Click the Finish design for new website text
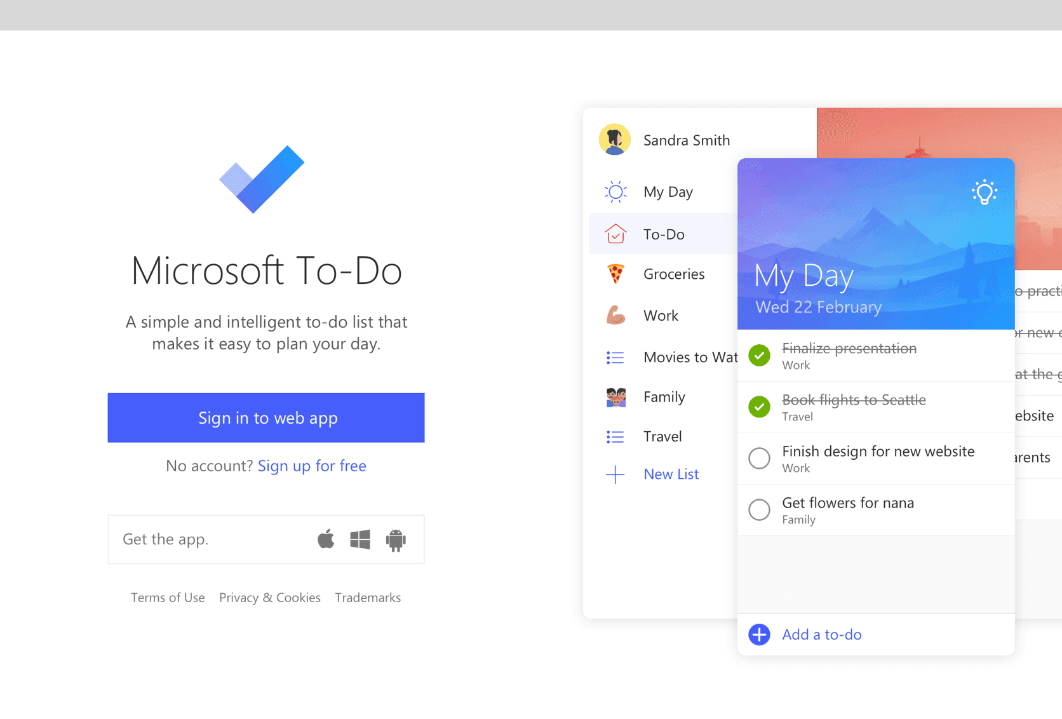The height and width of the screenshot is (719, 1062). (x=878, y=452)
